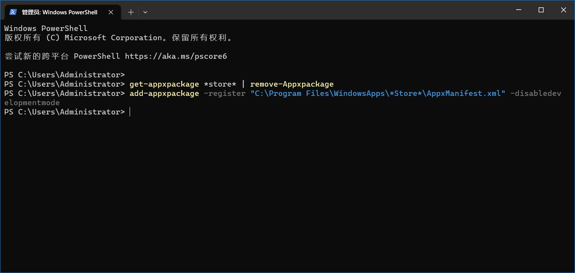Viewport: 575px width, 273px height.
Task: Close the terminal window
Action: point(563,10)
